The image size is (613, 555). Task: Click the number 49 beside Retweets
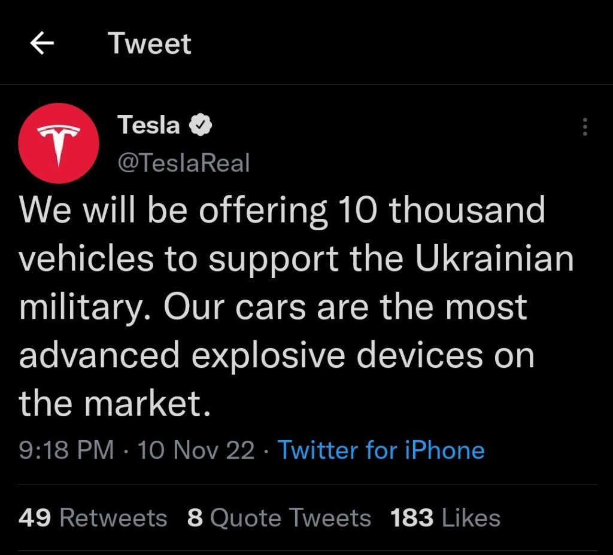pyautogui.click(x=35, y=518)
